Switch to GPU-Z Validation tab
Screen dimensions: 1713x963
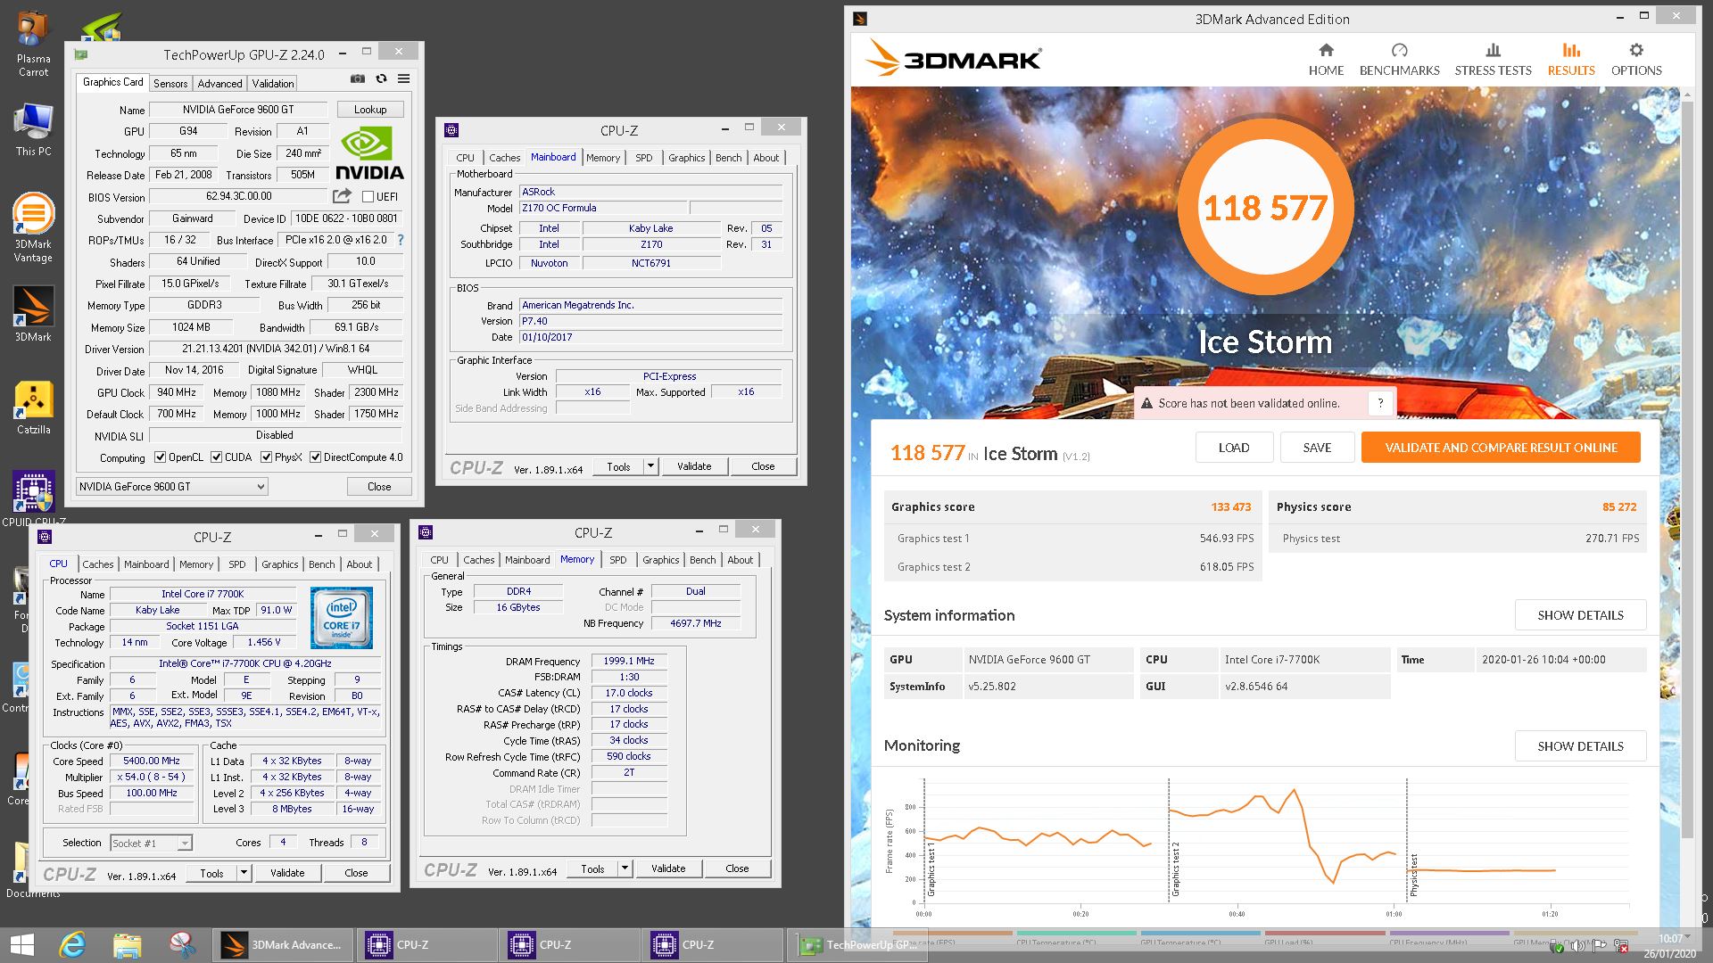tap(273, 83)
